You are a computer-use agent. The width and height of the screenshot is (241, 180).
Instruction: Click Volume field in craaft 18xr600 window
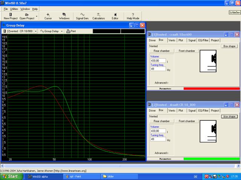(158, 60)
